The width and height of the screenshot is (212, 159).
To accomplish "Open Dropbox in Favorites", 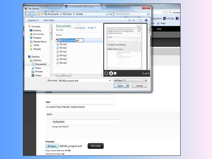I will tap(36, 38).
